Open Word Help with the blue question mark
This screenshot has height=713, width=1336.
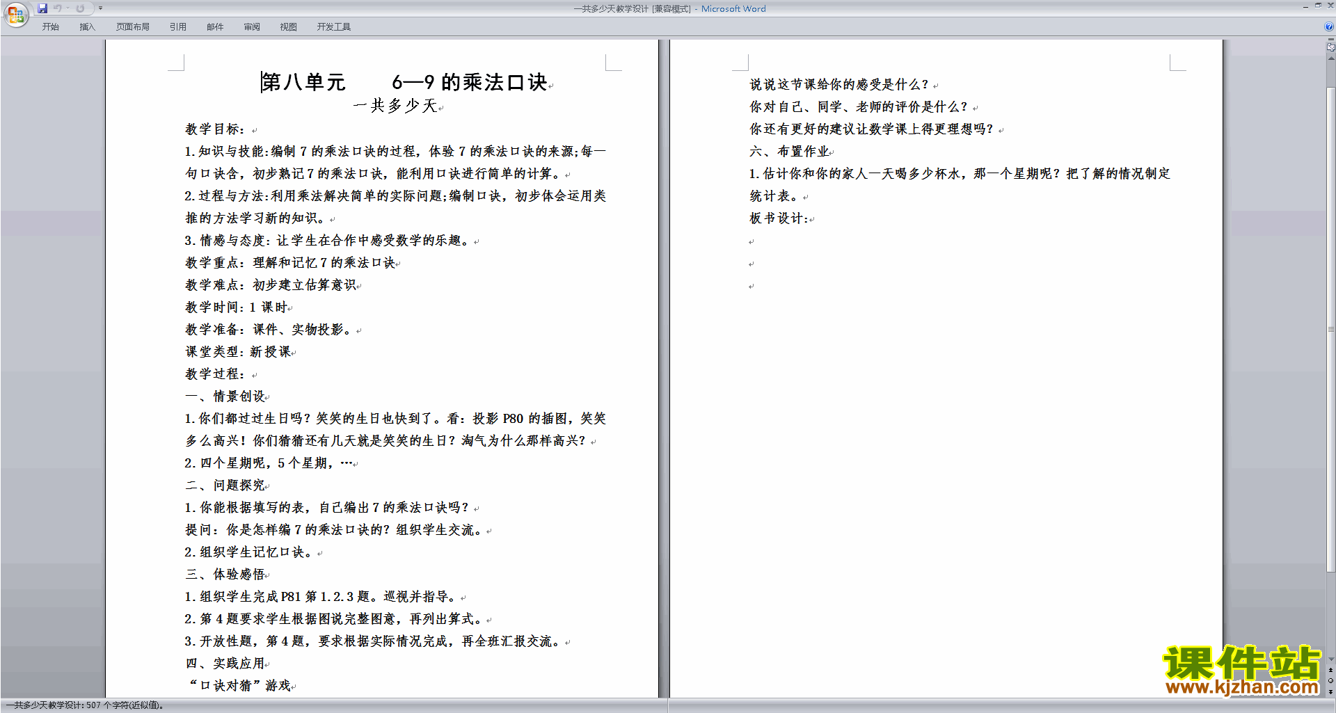[1329, 26]
